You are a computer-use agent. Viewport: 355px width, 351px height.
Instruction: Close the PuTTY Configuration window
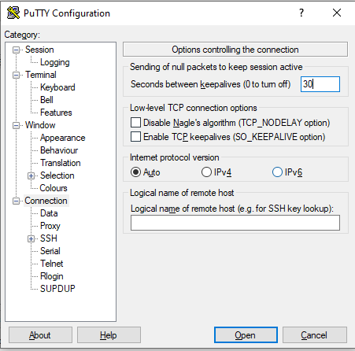pos(337,13)
